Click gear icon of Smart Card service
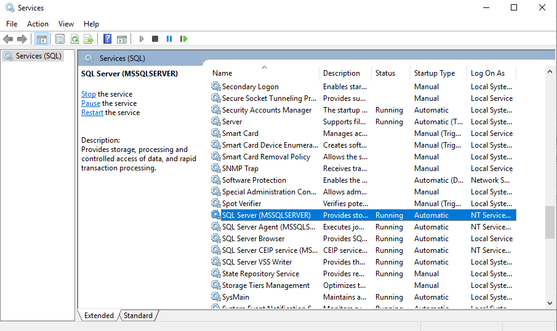 215,133
